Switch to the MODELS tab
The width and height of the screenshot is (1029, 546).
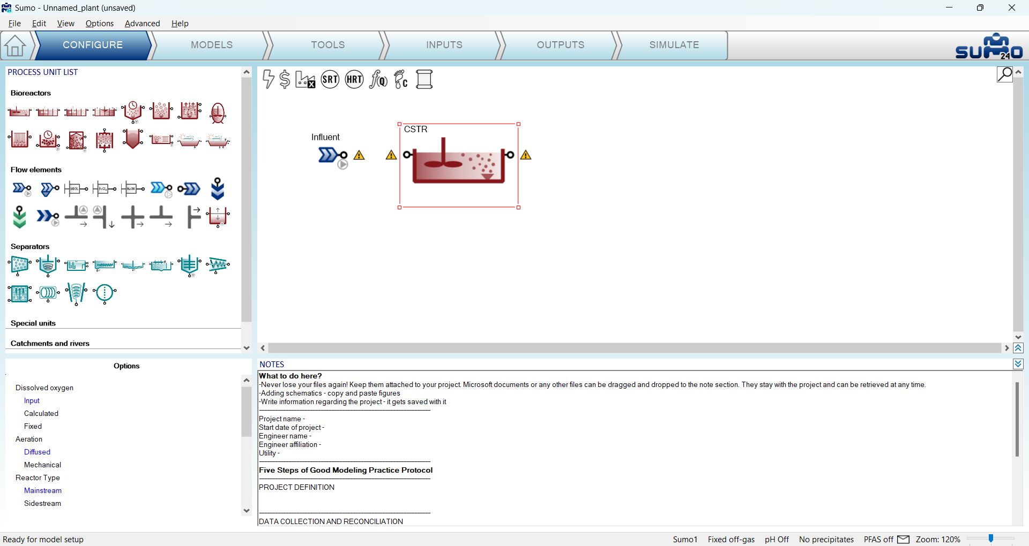click(x=212, y=45)
